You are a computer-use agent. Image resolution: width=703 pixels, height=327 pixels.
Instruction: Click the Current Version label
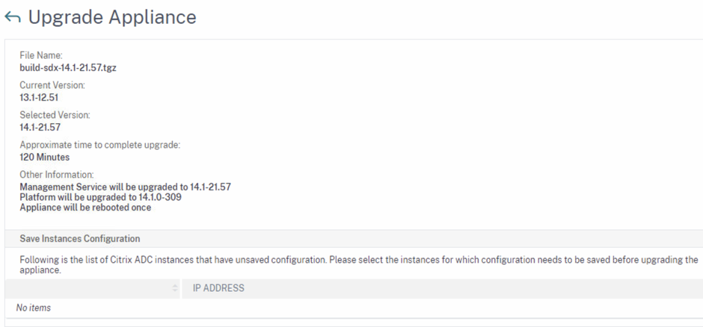tap(52, 85)
